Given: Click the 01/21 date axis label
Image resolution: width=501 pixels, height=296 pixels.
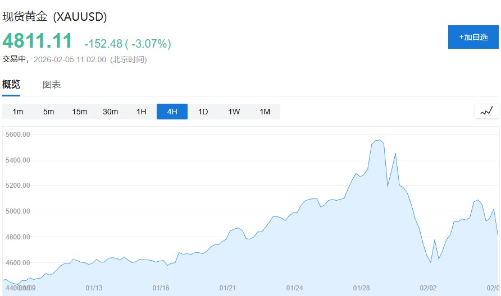Looking at the screenshot, I should pyautogui.click(x=227, y=288).
